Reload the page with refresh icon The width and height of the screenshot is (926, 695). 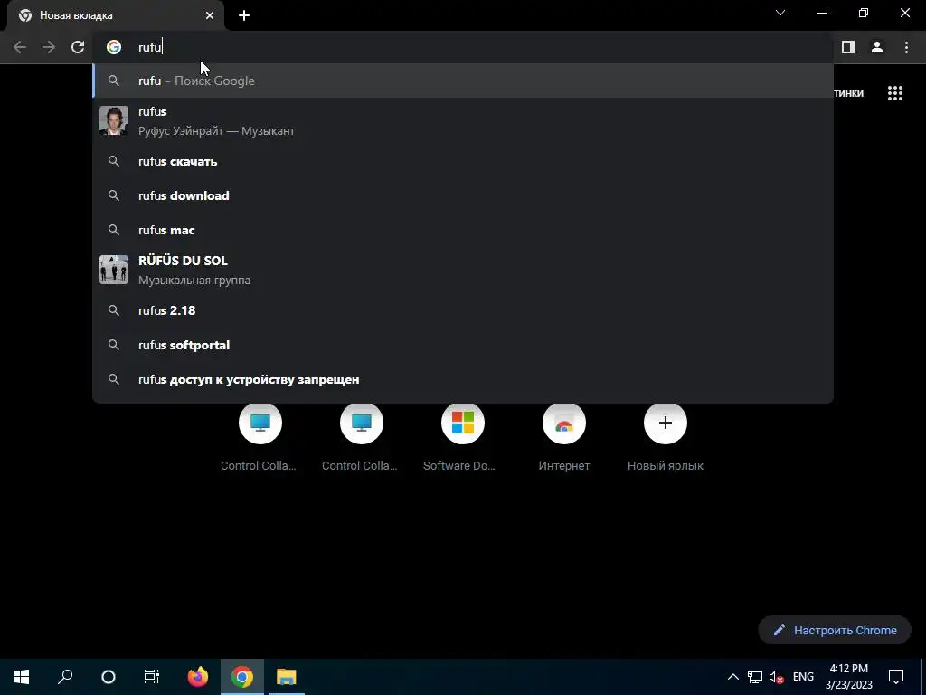(x=78, y=47)
